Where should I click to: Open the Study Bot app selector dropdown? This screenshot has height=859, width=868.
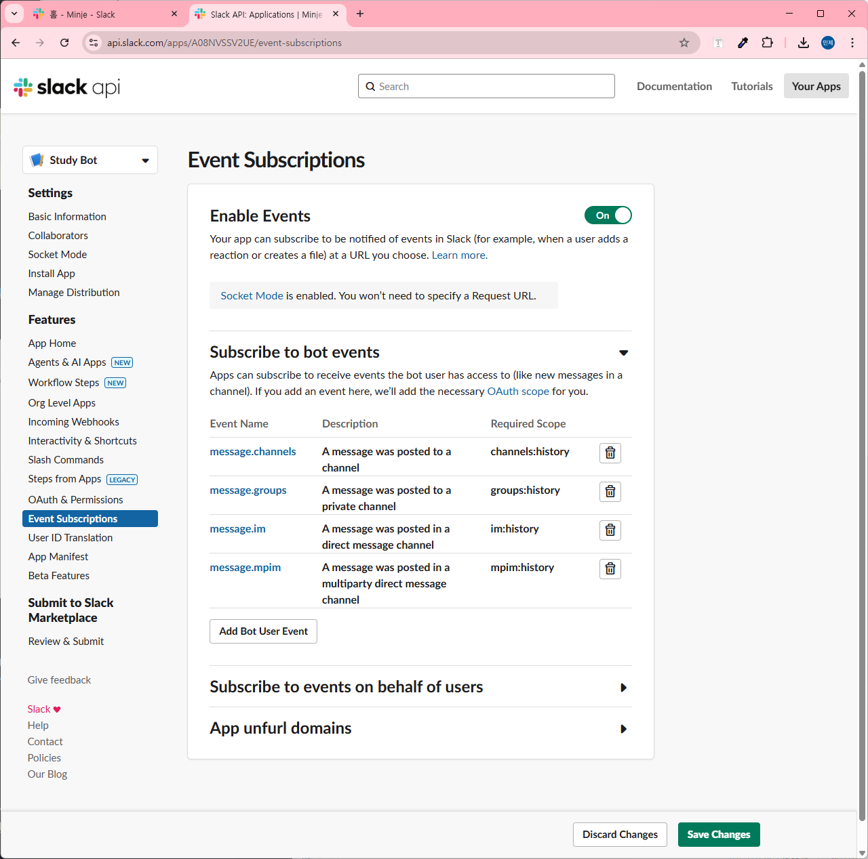tap(90, 160)
